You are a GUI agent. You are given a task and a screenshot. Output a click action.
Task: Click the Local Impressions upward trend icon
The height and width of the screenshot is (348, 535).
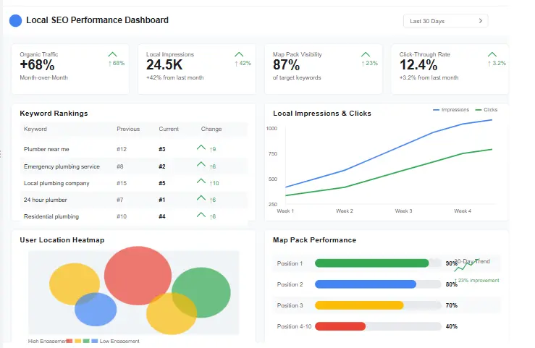(239, 54)
